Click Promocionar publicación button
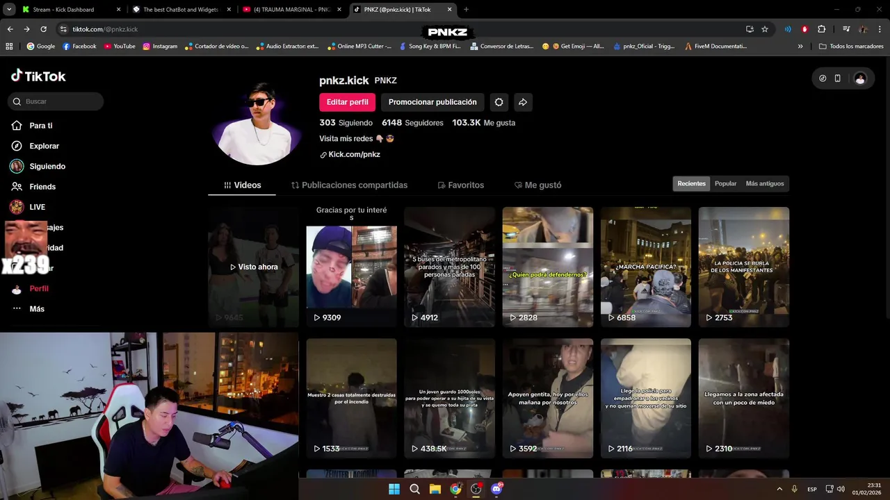 (x=432, y=102)
